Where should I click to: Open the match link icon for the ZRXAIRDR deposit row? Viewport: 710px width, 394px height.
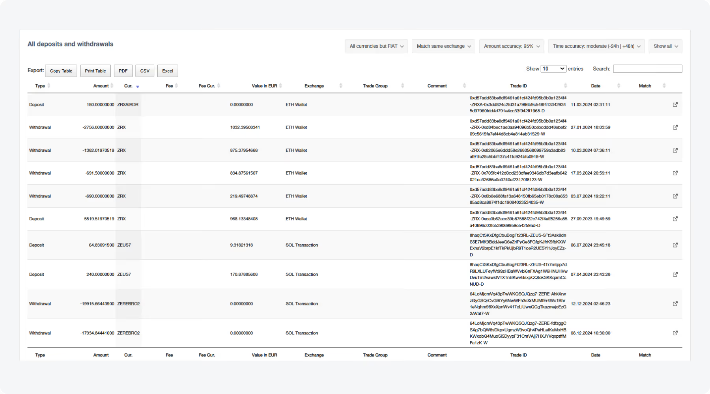675,104
